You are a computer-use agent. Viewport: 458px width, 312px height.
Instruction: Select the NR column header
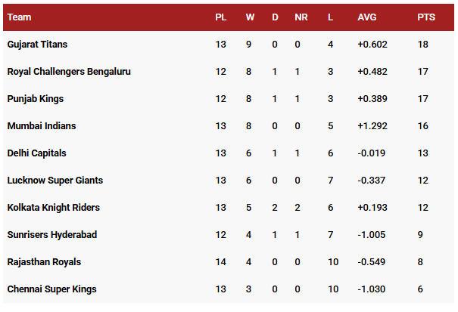coord(301,17)
